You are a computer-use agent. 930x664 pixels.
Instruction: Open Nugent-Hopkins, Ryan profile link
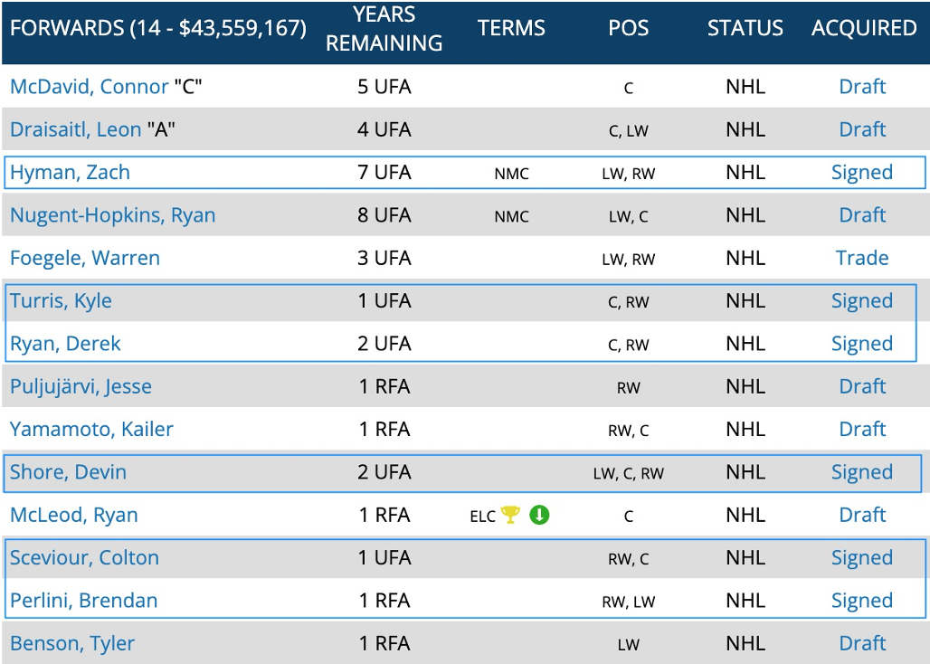(112, 215)
